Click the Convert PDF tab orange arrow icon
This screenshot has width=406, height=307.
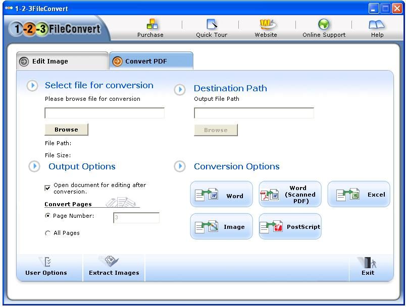pos(117,62)
